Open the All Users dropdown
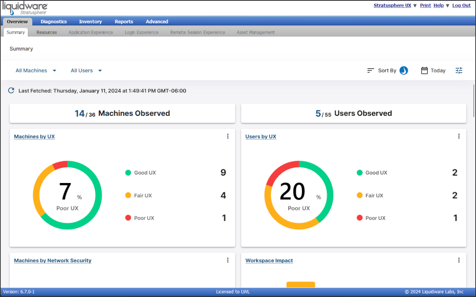Image resolution: width=476 pixels, height=297 pixels. (x=86, y=70)
